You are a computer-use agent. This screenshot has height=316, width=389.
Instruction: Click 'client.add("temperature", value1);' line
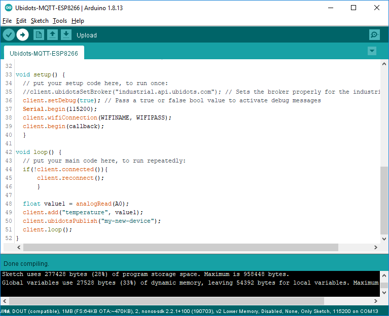(83, 213)
